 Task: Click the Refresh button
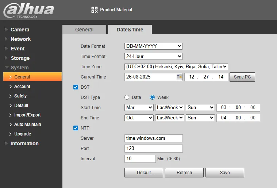[184, 173]
